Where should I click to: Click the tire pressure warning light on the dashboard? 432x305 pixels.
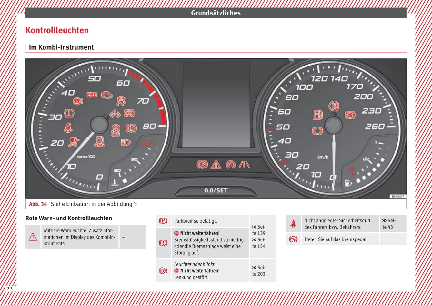(x=69, y=113)
